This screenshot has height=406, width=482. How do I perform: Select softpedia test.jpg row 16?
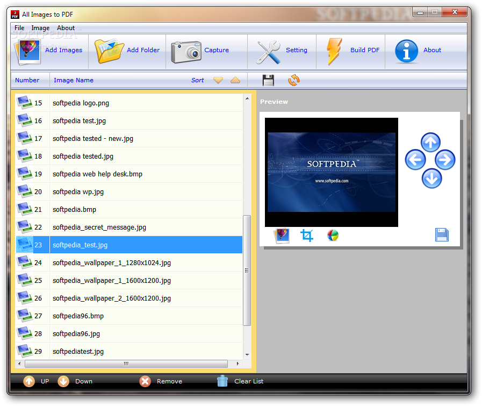129,120
